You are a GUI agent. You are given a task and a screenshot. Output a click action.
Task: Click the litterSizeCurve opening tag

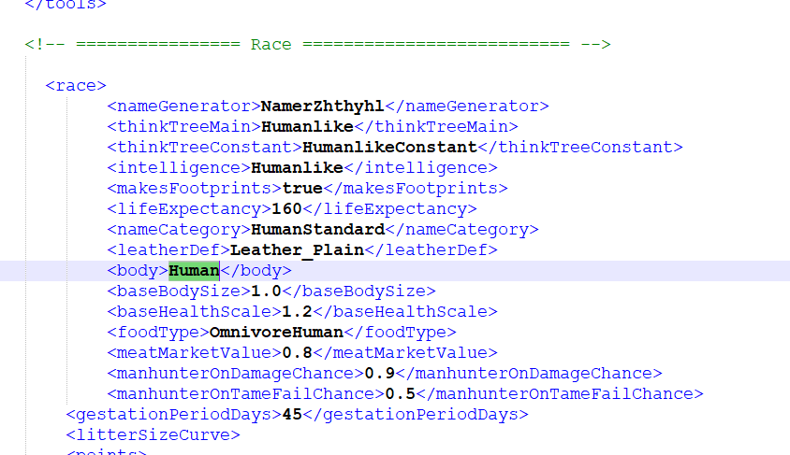[x=154, y=434]
